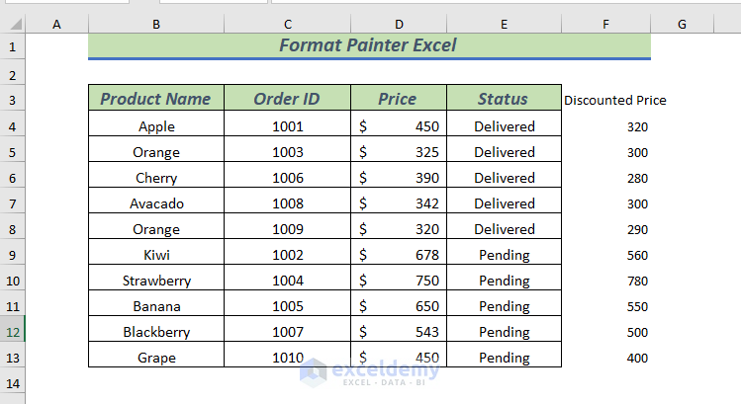Click the Price column header cell

pos(398,99)
